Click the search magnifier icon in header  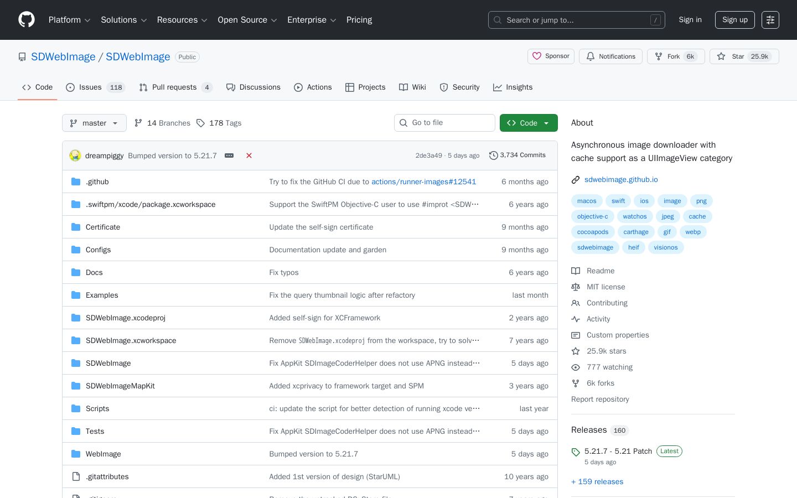coord(498,20)
